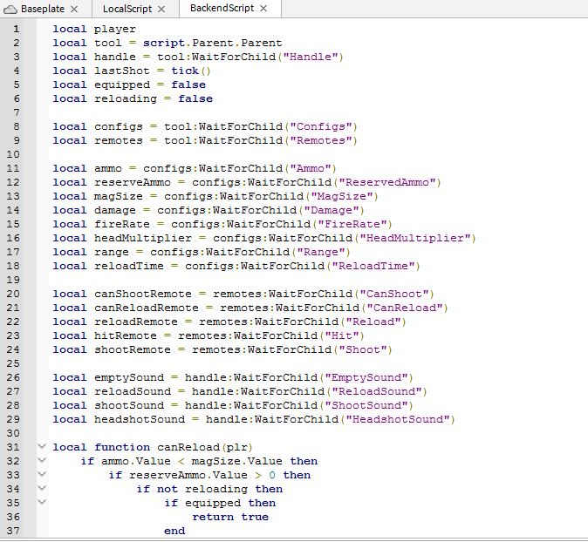Click the "Reload" string on line 22
The image size is (588, 542).
point(373,322)
